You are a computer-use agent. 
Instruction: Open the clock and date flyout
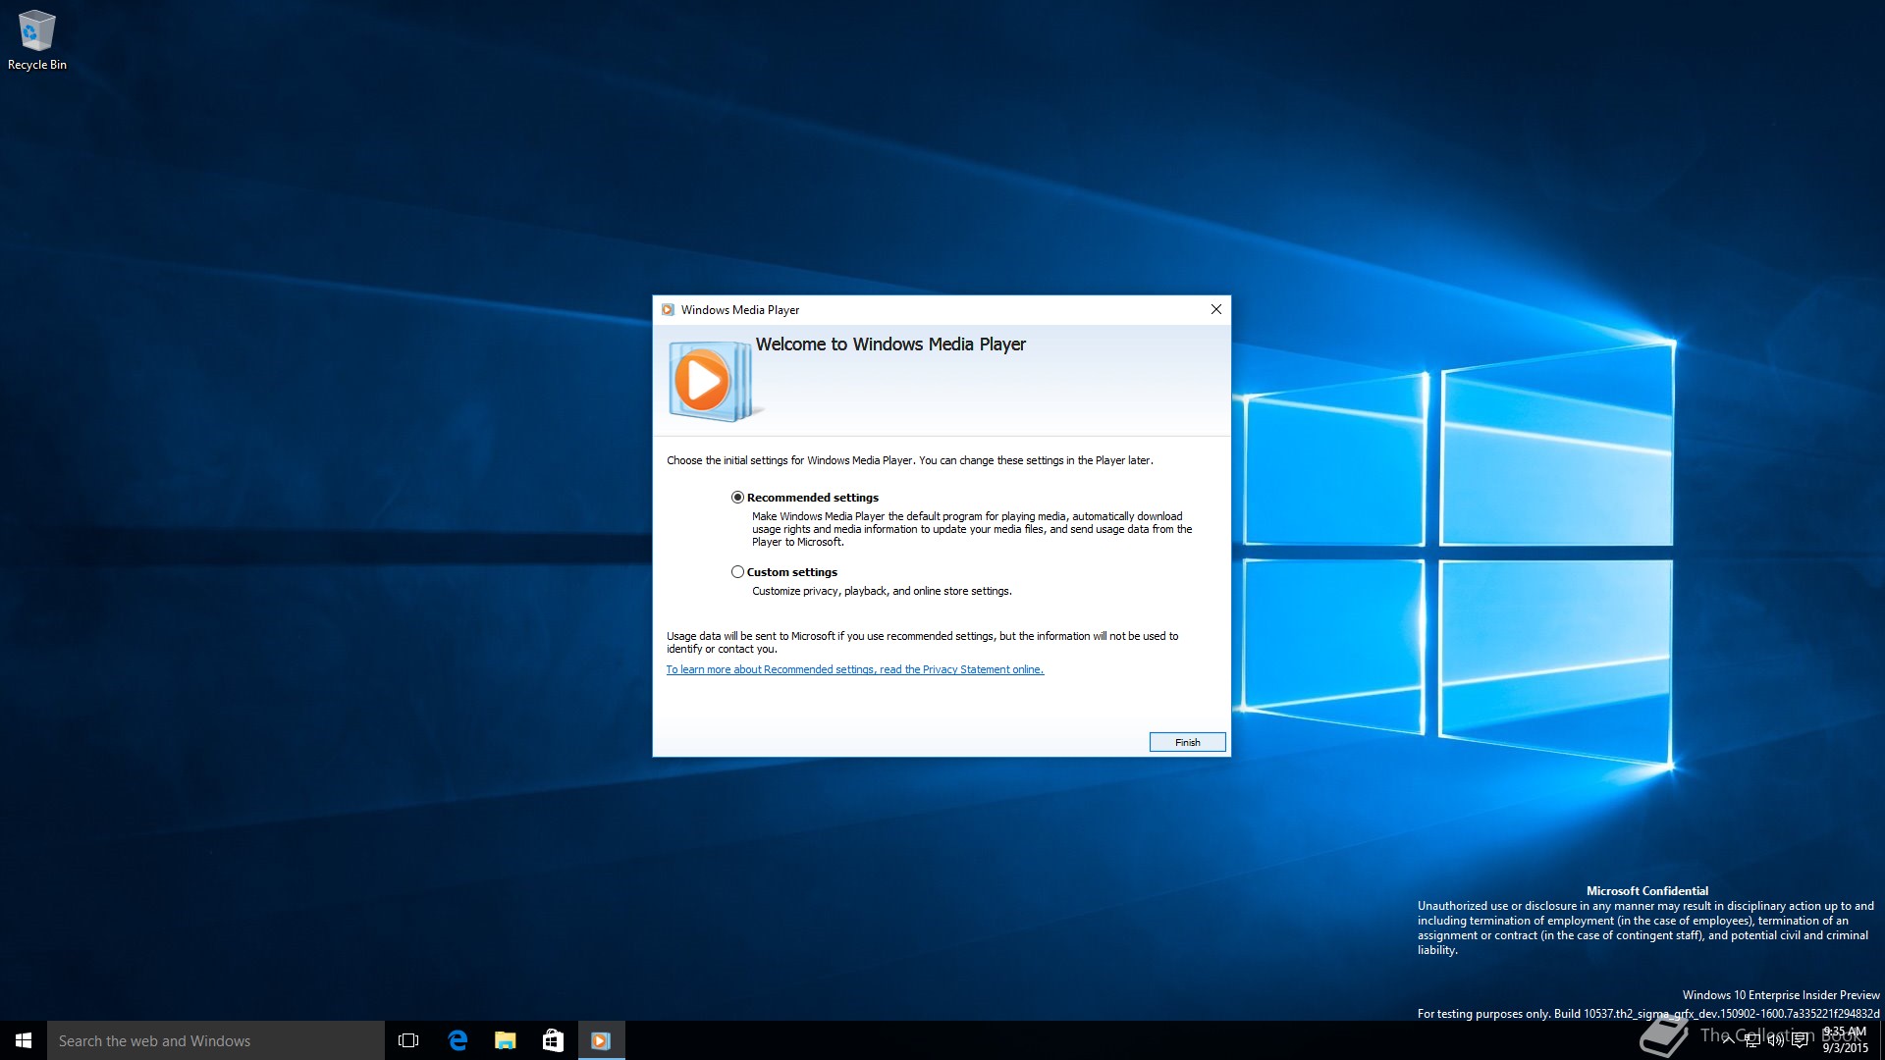tap(1846, 1040)
